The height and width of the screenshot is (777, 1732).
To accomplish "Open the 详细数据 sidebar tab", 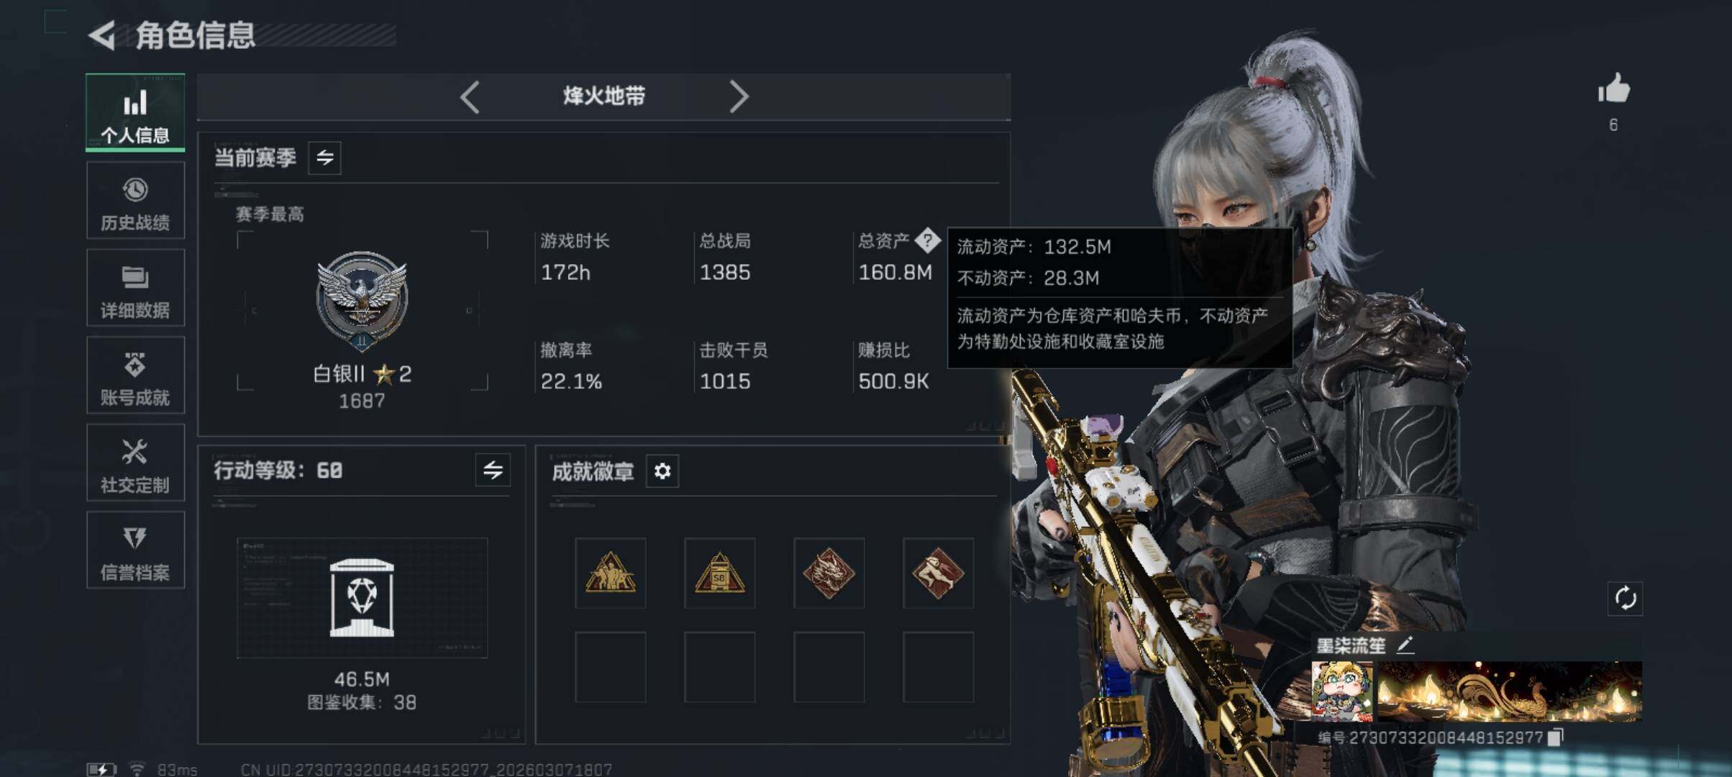I will pyautogui.click(x=135, y=288).
